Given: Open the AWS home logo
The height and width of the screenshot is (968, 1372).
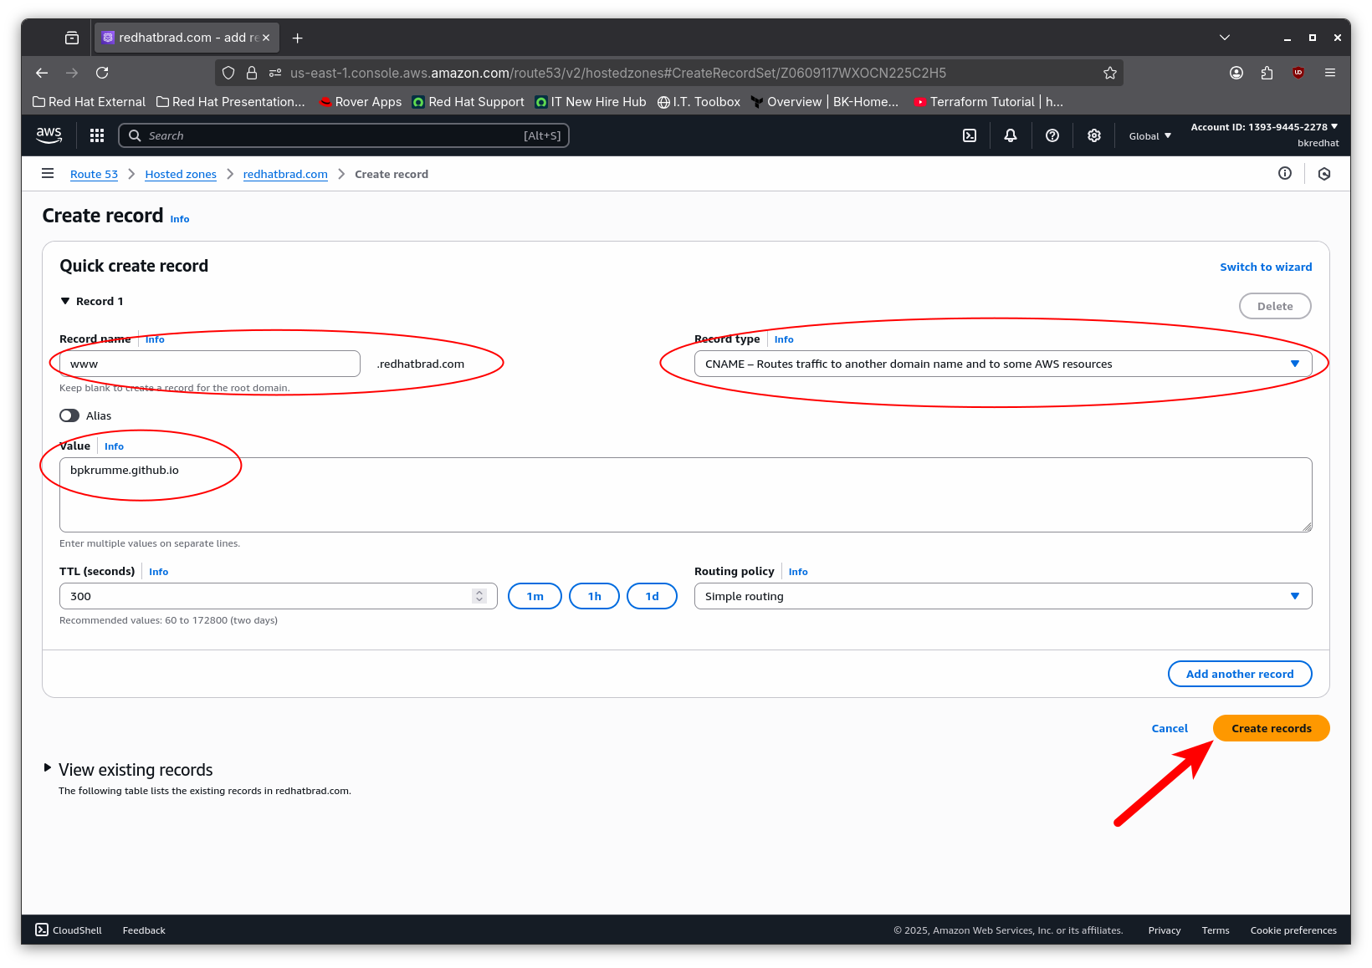Looking at the screenshot, I should 49,135.
